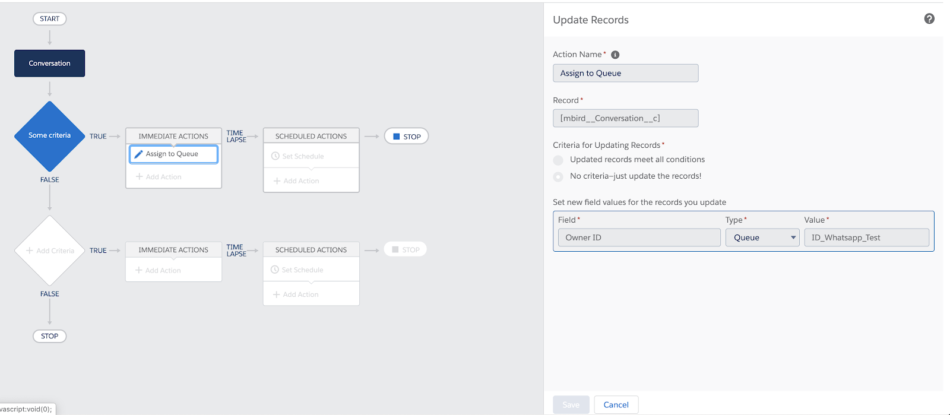Open the Type dropdown showing Queue
Image resolution: width=950 pixels, height=415 pixels.
click(x=762, y=237)
